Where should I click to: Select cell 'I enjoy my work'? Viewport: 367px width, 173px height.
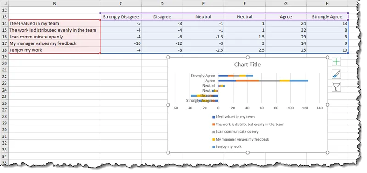coord(54,50)
